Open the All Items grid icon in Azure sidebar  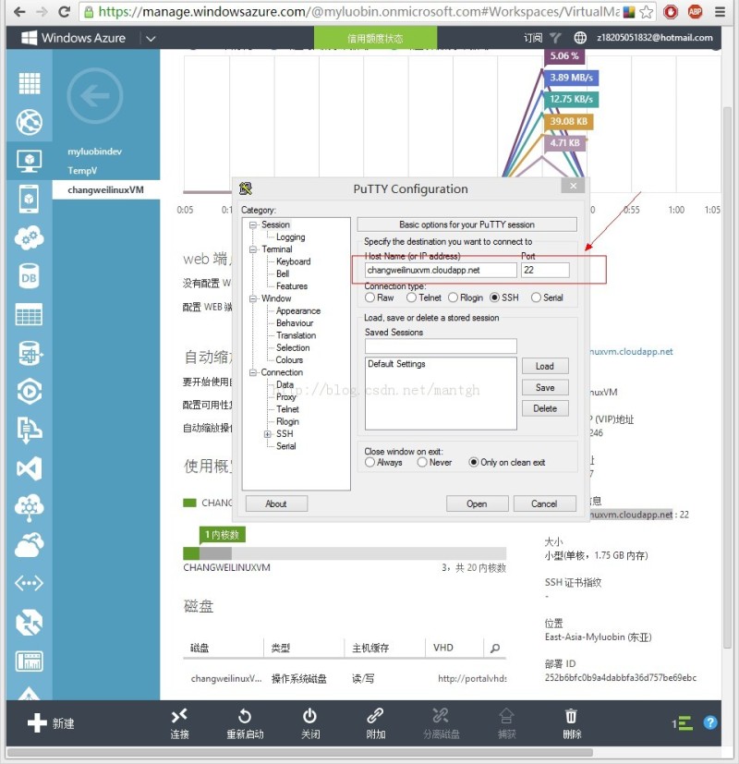tap(30, 83)
